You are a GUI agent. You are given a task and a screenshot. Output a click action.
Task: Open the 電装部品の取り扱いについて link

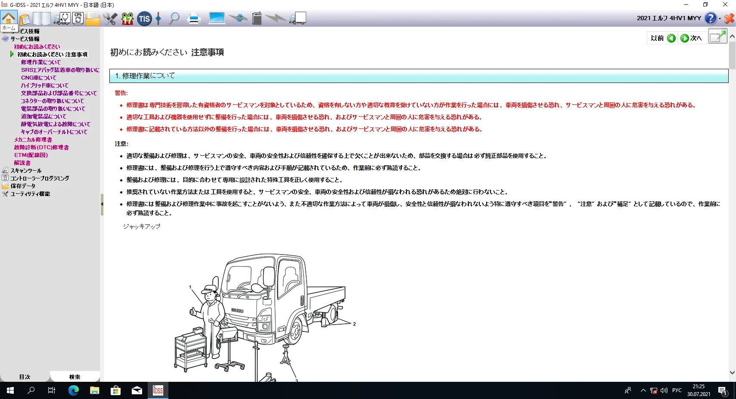coord(53,108)
